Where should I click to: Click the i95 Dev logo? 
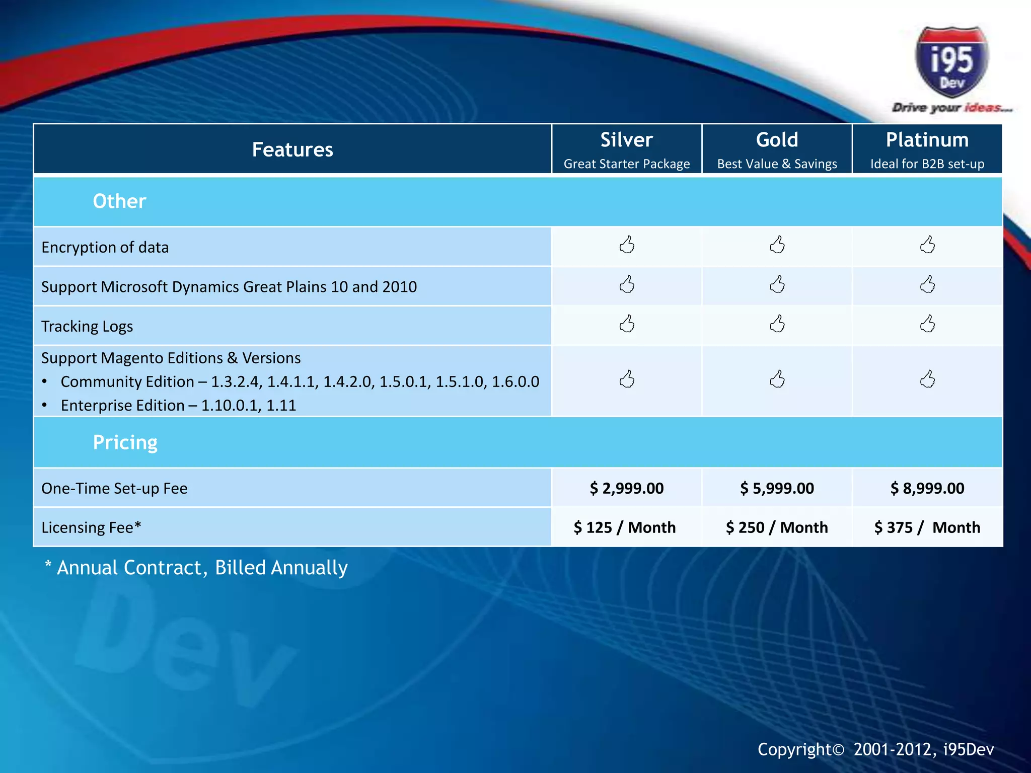pyautogui.click(x=951, y=63)
